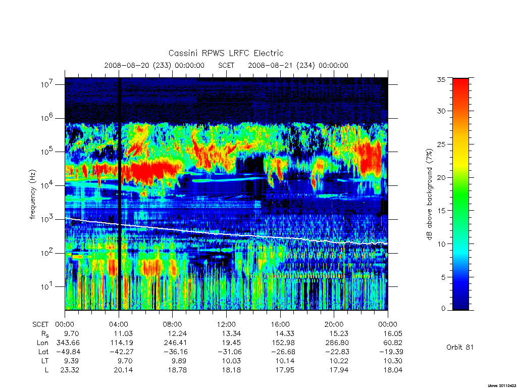Click the Lon value '114.19'
This screenshot has width=517, height=388.
pos(122,343)
